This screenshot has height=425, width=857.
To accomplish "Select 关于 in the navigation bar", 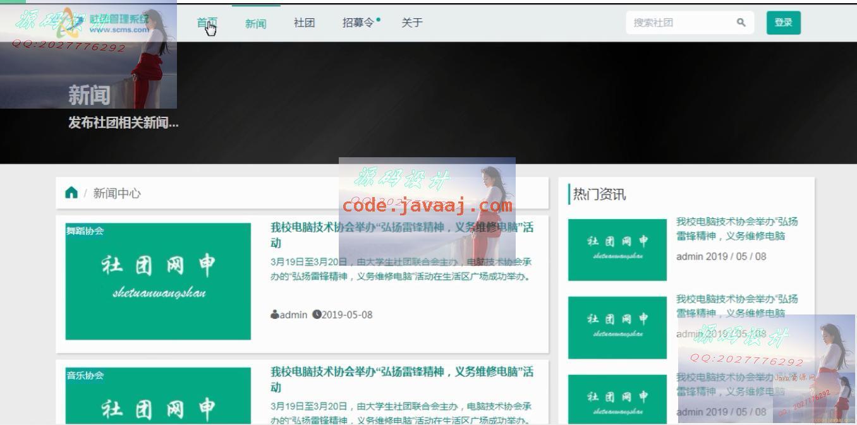I will [411, 23].
